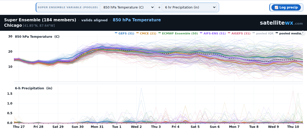Viewport: 307px width, 133px height.
Task: Click the Wed 9 axis label
Action: point(274,127)
